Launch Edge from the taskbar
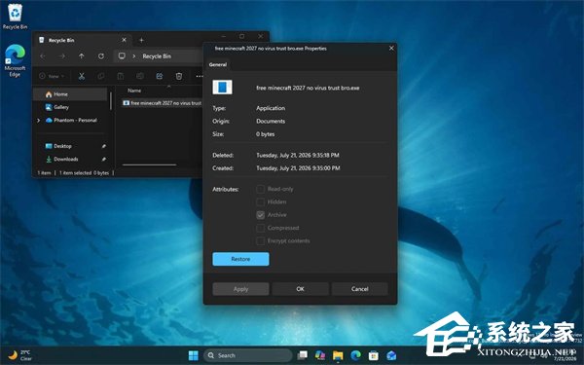Viewport: 584px width, 365px height. click(355, 355)
